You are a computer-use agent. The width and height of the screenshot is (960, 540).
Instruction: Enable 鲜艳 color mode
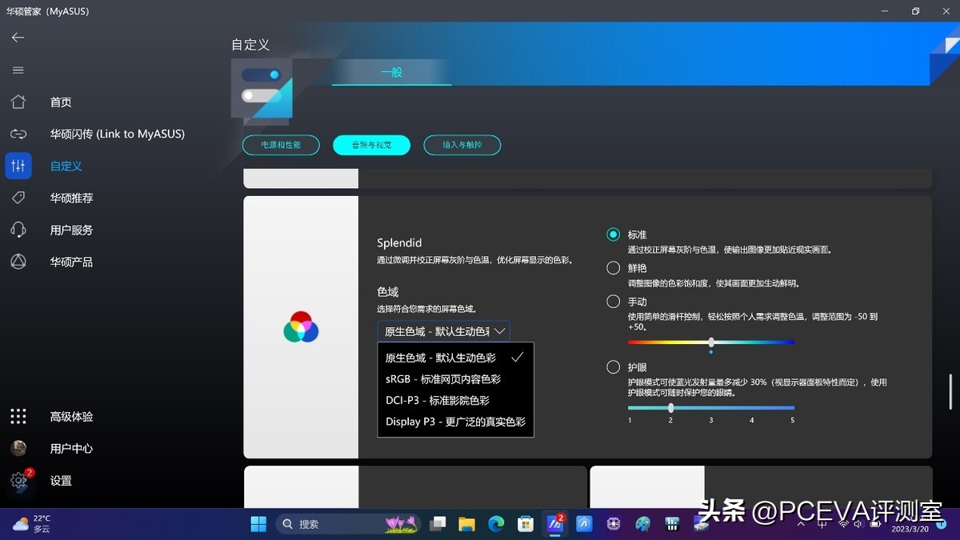tap(613, 267)
